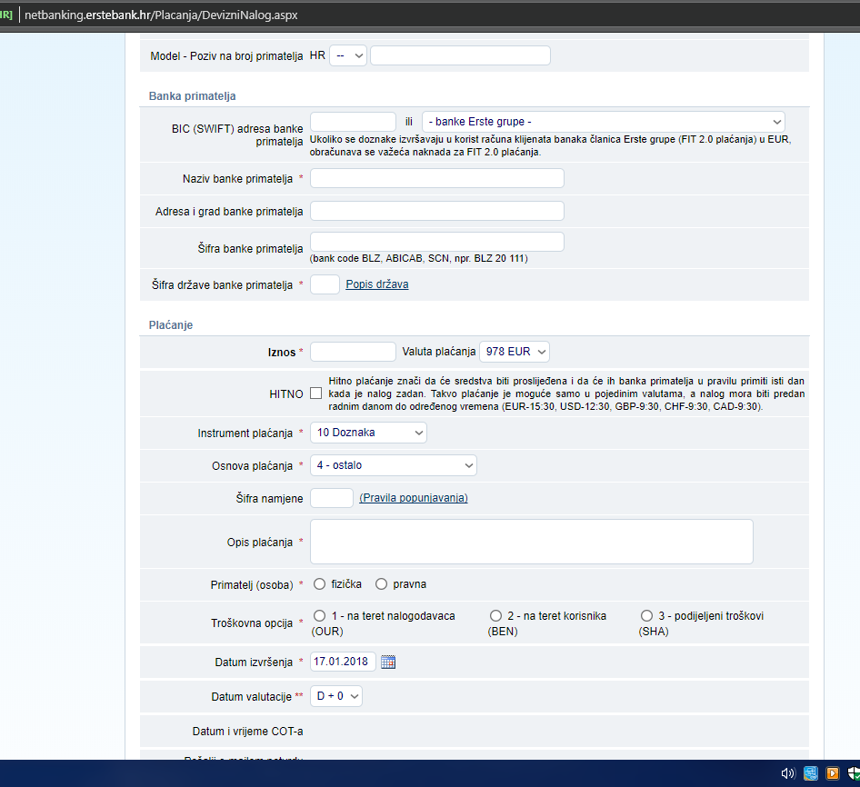Open the HR model number dropdown
The height and width of the screenshot is (787, 860).
click(x=348, y=55)
